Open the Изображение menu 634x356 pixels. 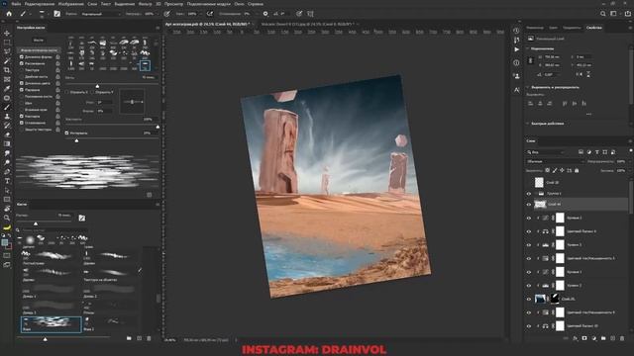tap(70, 4)
